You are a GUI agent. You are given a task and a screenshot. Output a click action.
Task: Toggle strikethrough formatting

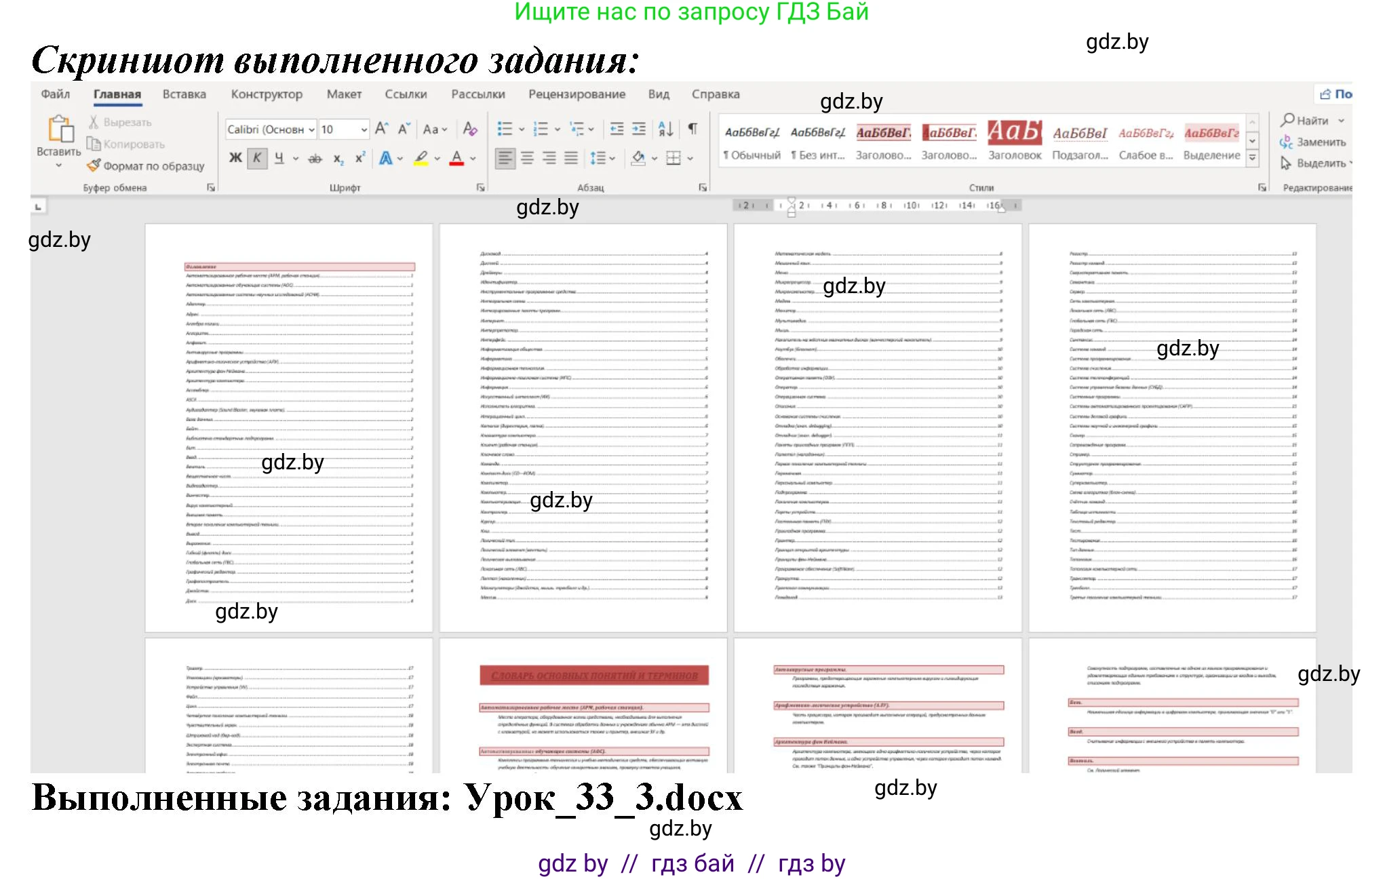pos(315,159)
